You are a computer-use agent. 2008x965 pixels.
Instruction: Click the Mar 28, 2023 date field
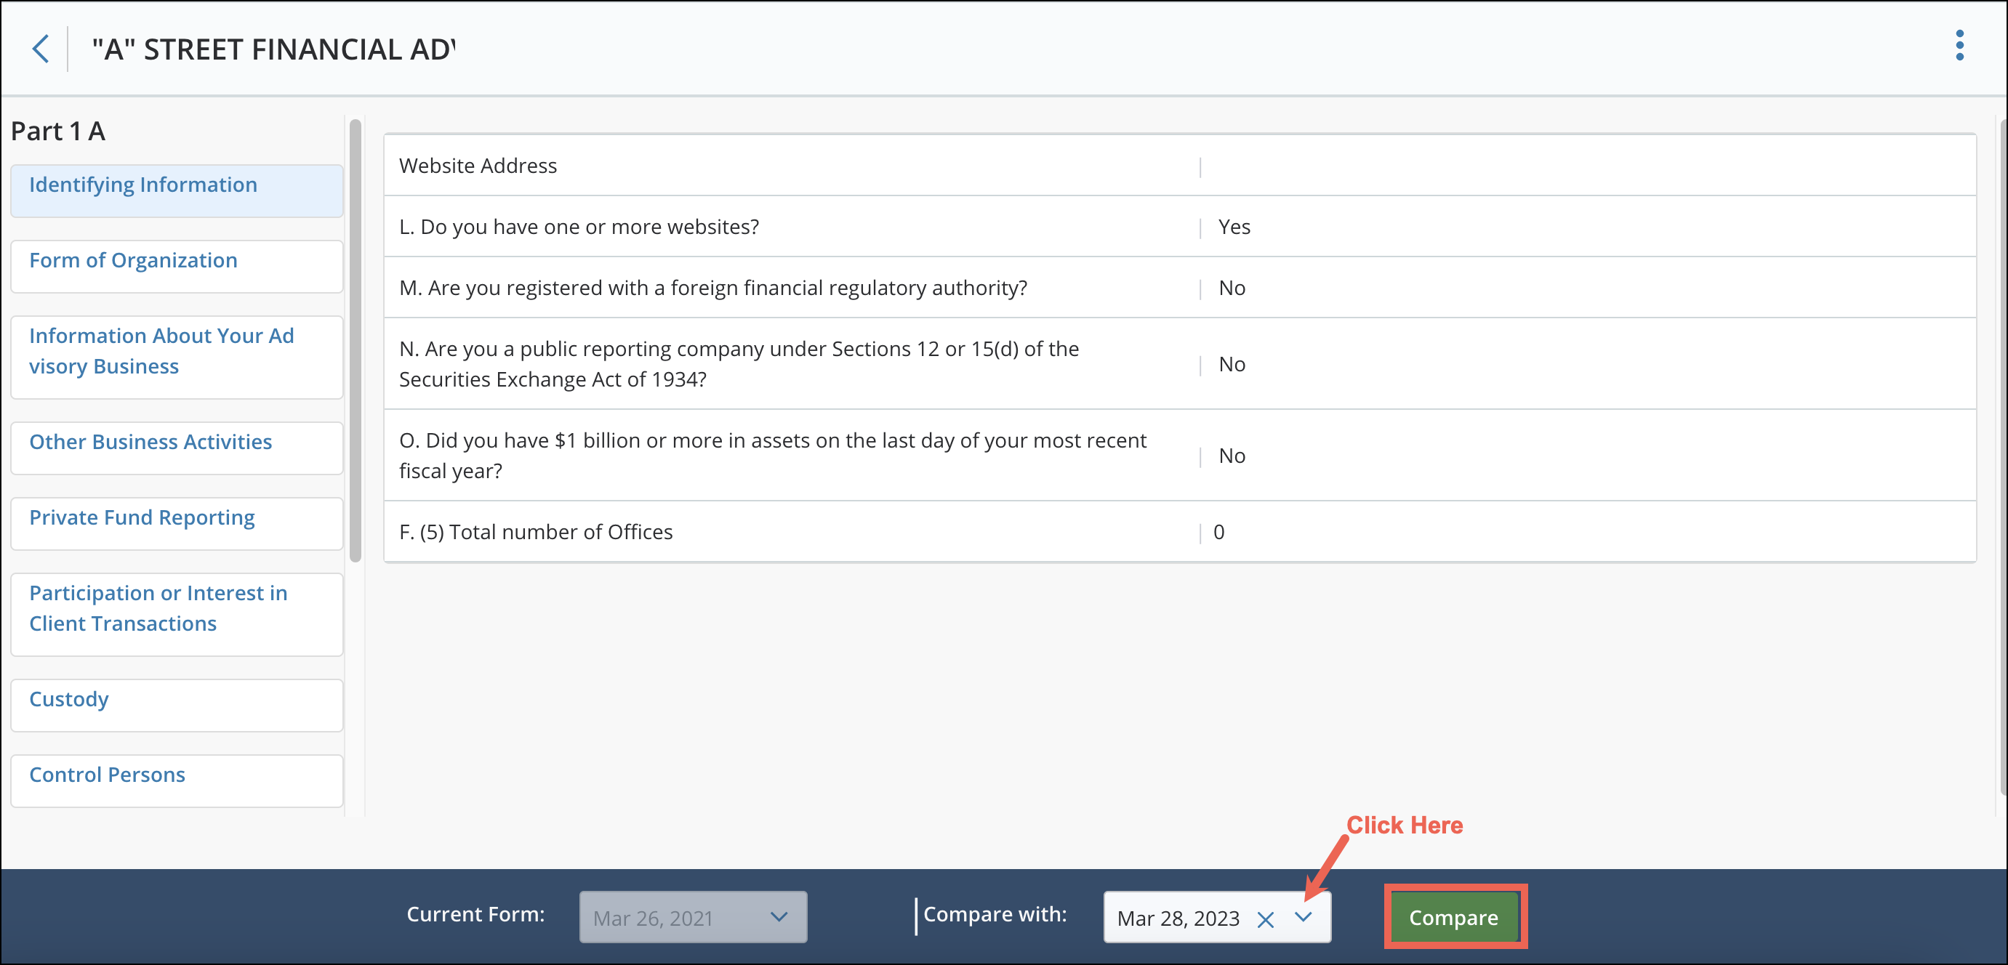pyautogui.click(x=1178, y=918)
